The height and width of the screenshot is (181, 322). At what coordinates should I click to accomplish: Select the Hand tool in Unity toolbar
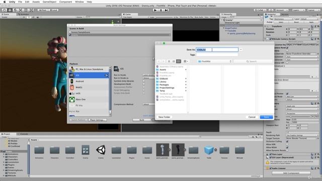4,10
